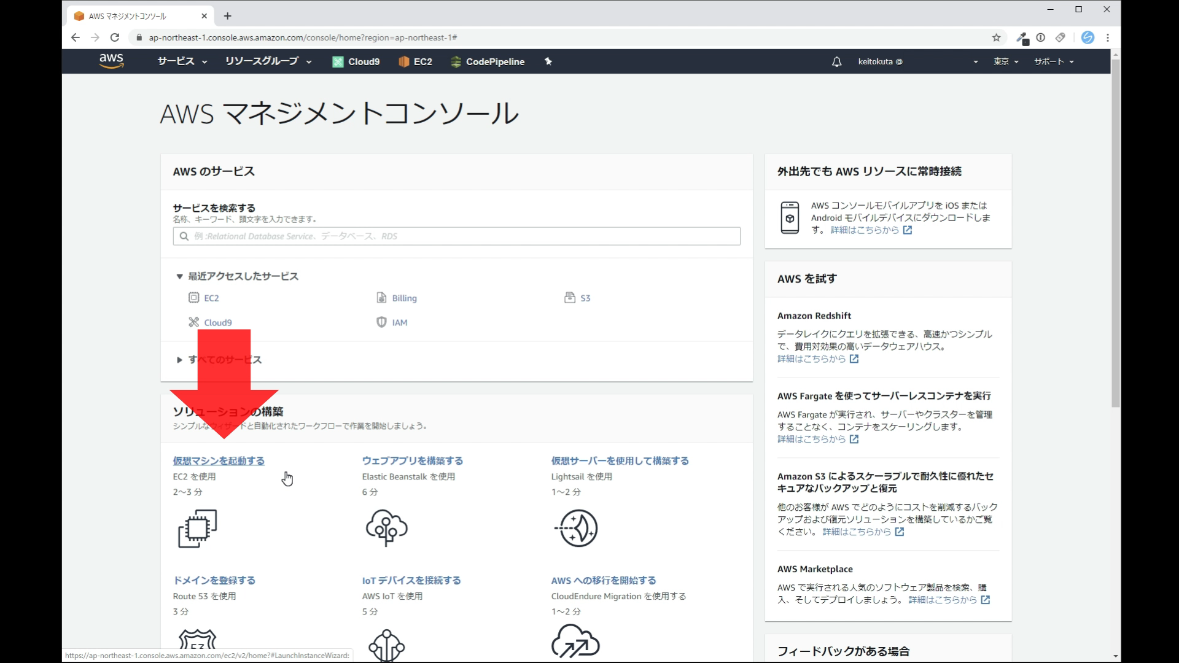Viewport: 1179px width, 663px height.
Task: Click AWS への移行を開始する link
Action: coord(604,581)
